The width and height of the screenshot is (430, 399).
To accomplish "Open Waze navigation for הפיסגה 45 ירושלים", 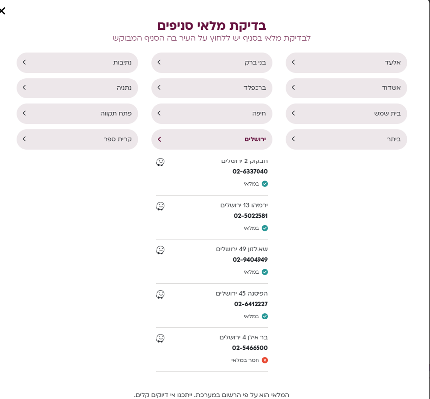I will click(160, 294).
